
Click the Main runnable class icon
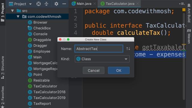point(30,57)
